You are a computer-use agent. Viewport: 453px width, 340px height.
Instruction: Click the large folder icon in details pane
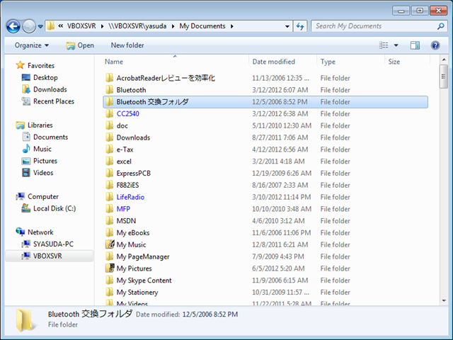pyautogui.click(x=25, y=319)
